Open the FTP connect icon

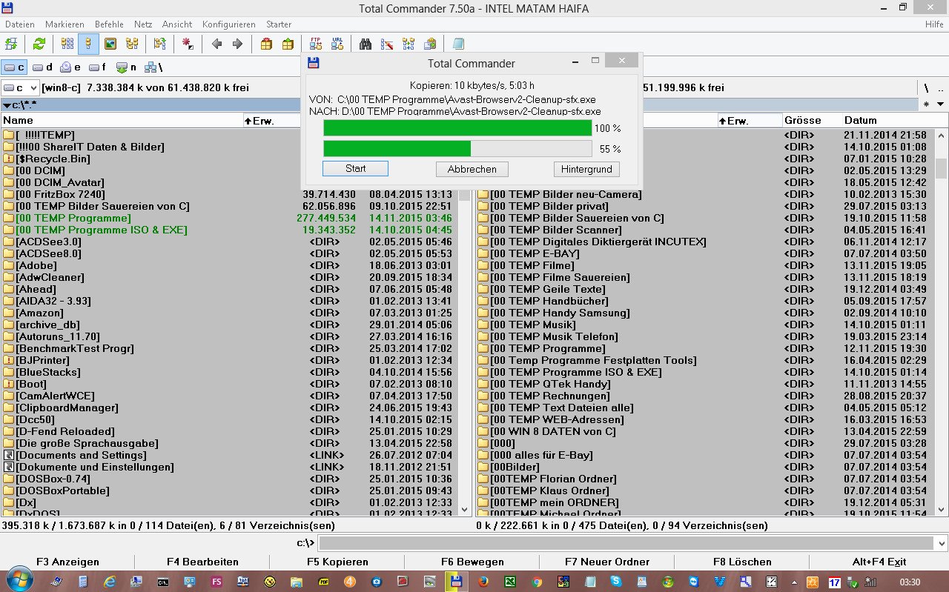point(316,44)
